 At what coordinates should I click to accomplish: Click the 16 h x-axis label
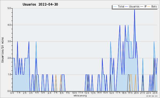click(111, 93)
